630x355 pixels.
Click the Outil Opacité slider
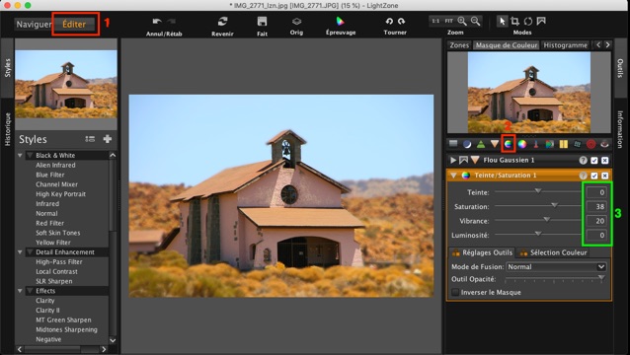point(555,278)
